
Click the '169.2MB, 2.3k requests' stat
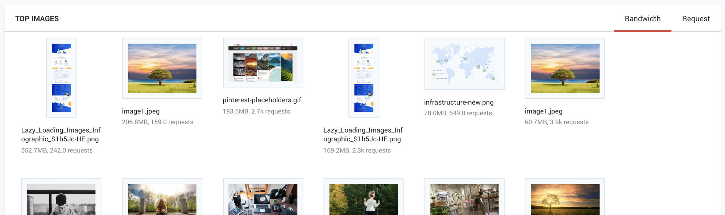357,150
